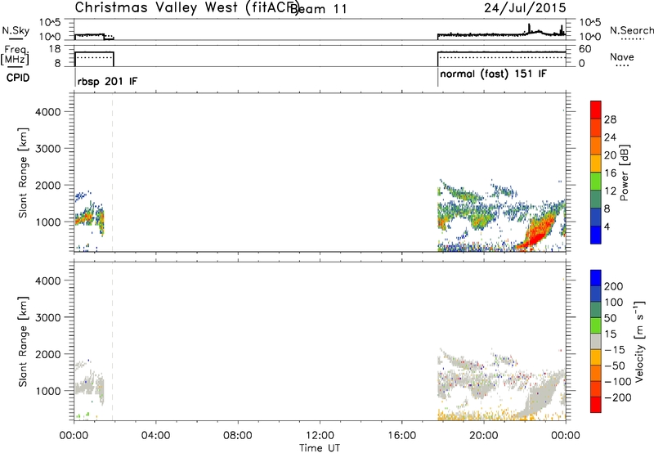The height and width of the screenshot is (453, 654).
Task: Click the -200 value on Velocity scale
Action: [618, 397]
